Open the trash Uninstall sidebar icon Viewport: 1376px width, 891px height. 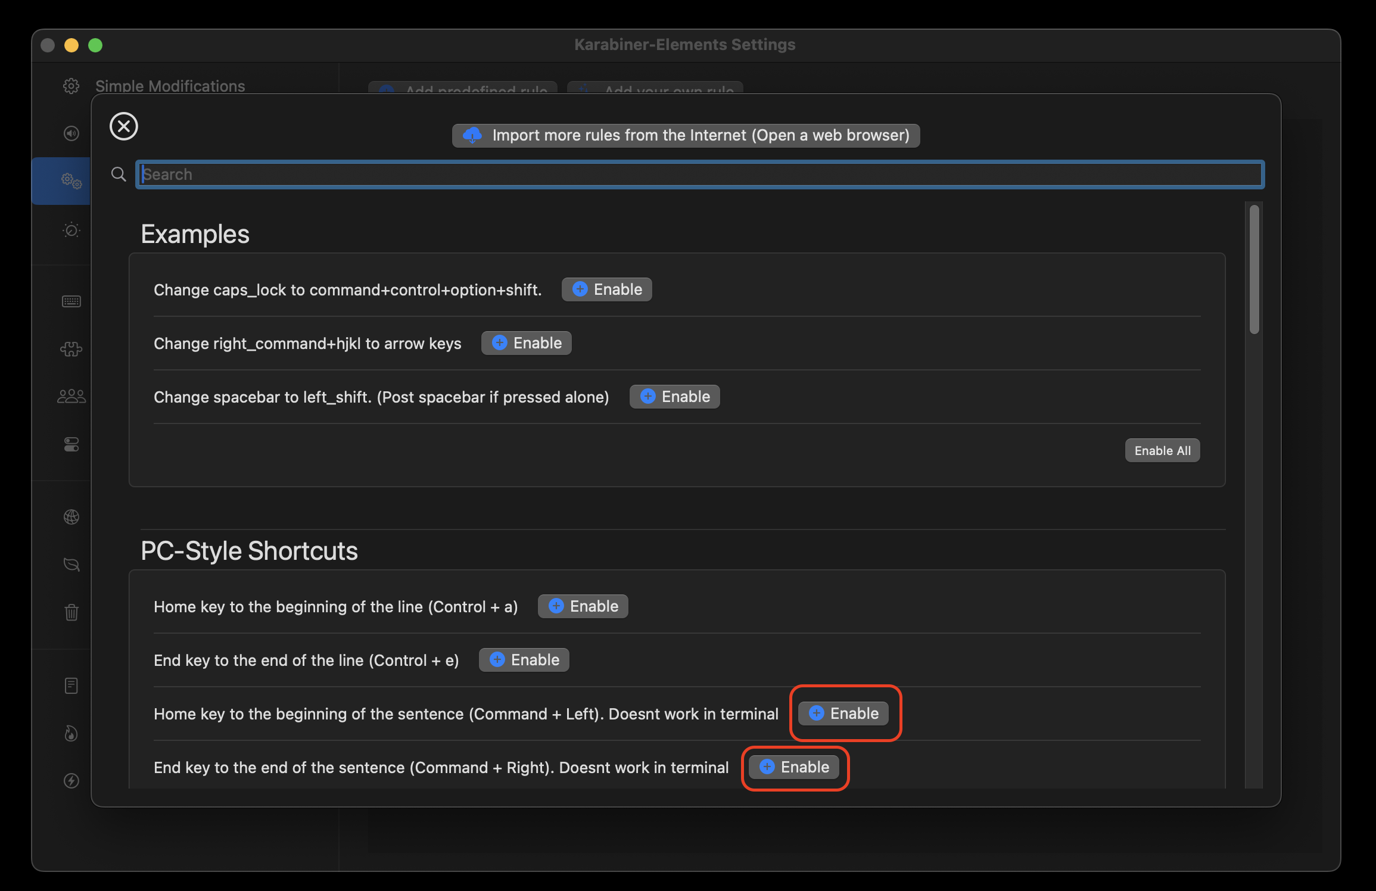[x=71, y=612]
